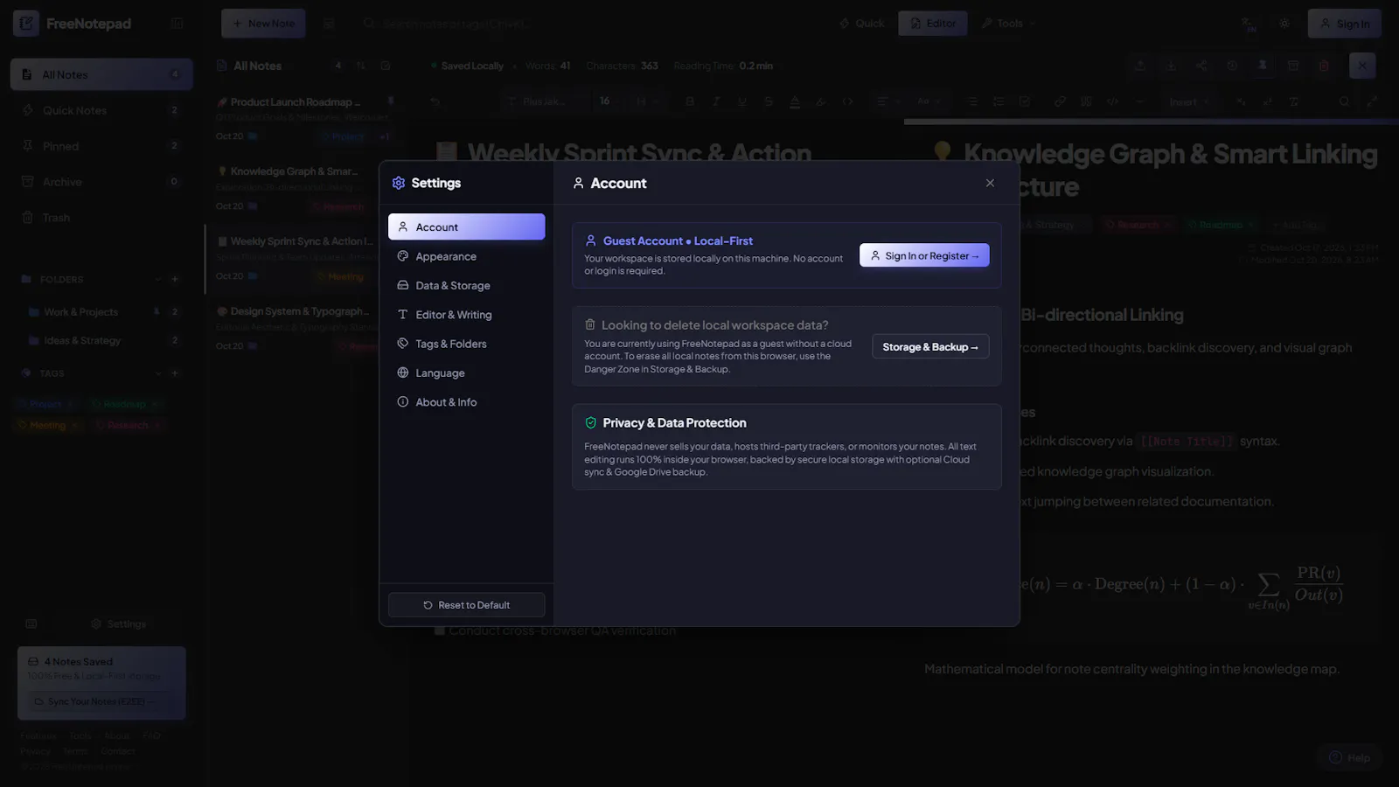Open Editor & Writing settings
The image size is (1399, 787).
click(466, 315)
